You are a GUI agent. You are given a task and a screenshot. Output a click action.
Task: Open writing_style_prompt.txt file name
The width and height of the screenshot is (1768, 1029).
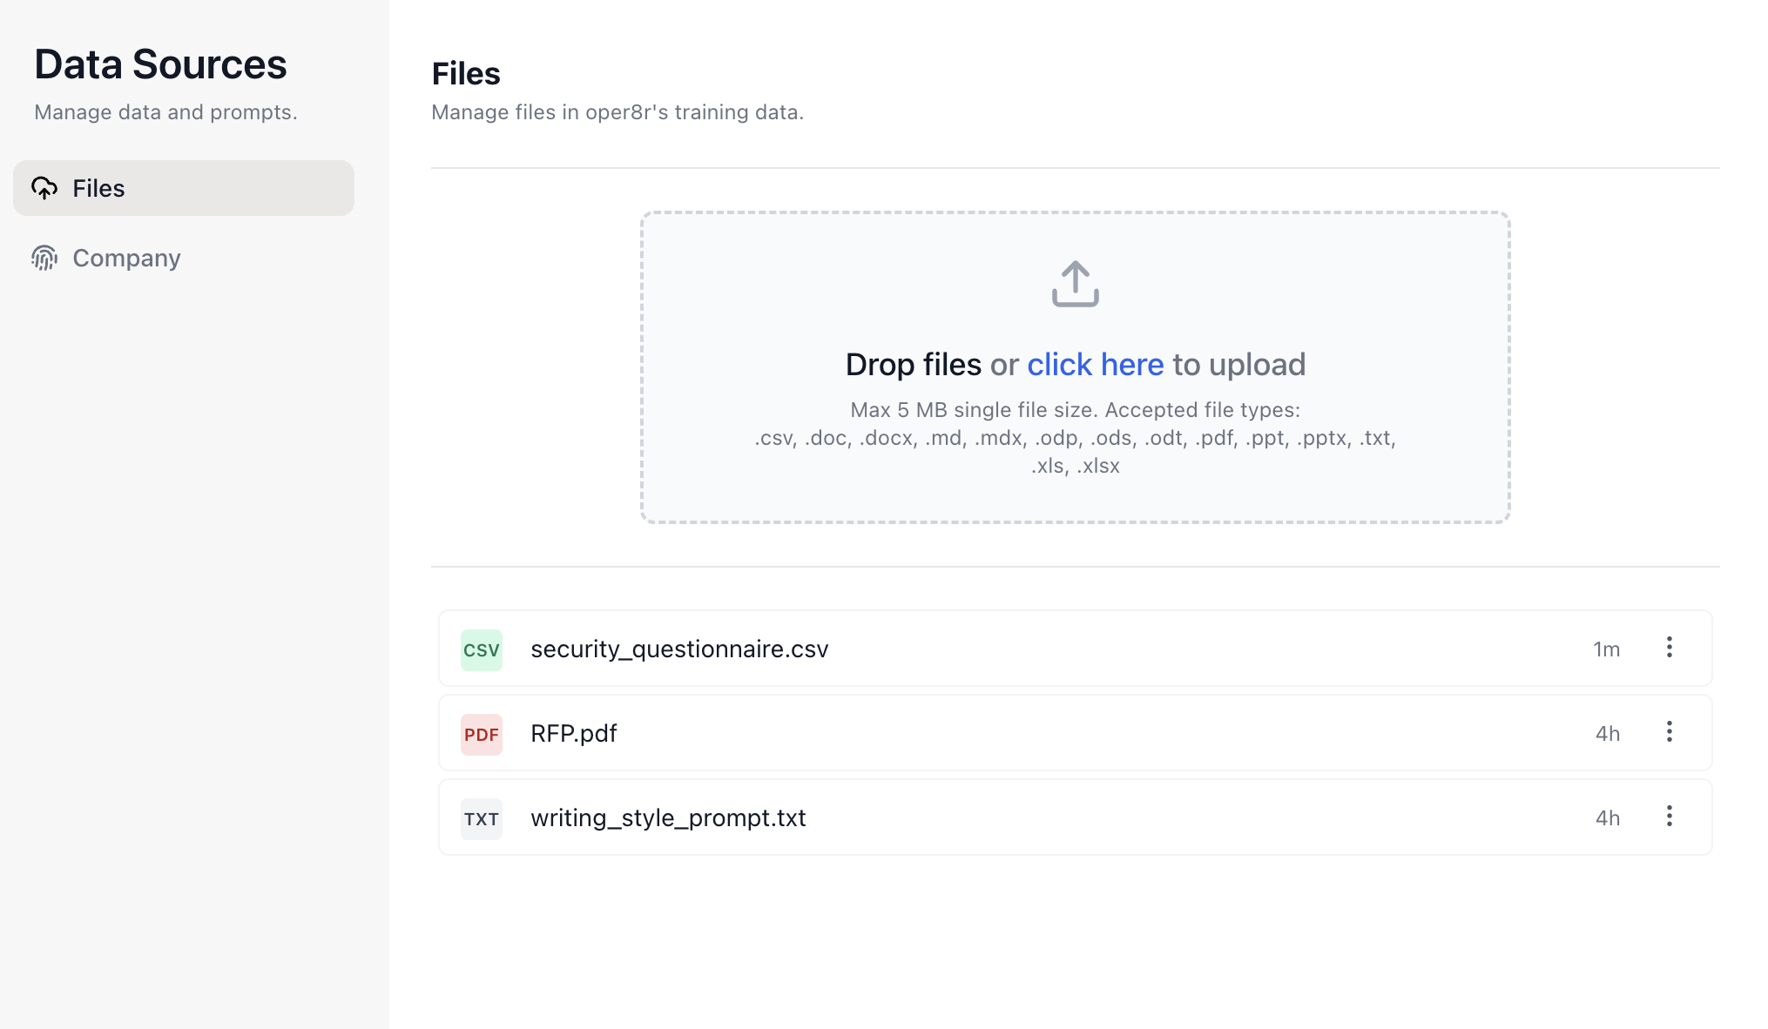point(668,818)
